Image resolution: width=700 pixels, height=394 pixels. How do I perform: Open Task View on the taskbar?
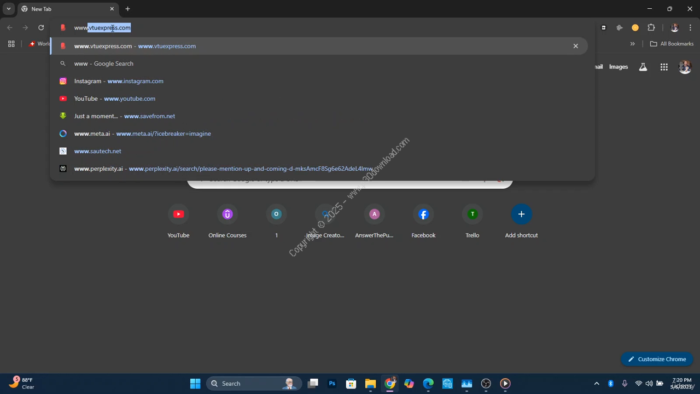coord(313,384)
